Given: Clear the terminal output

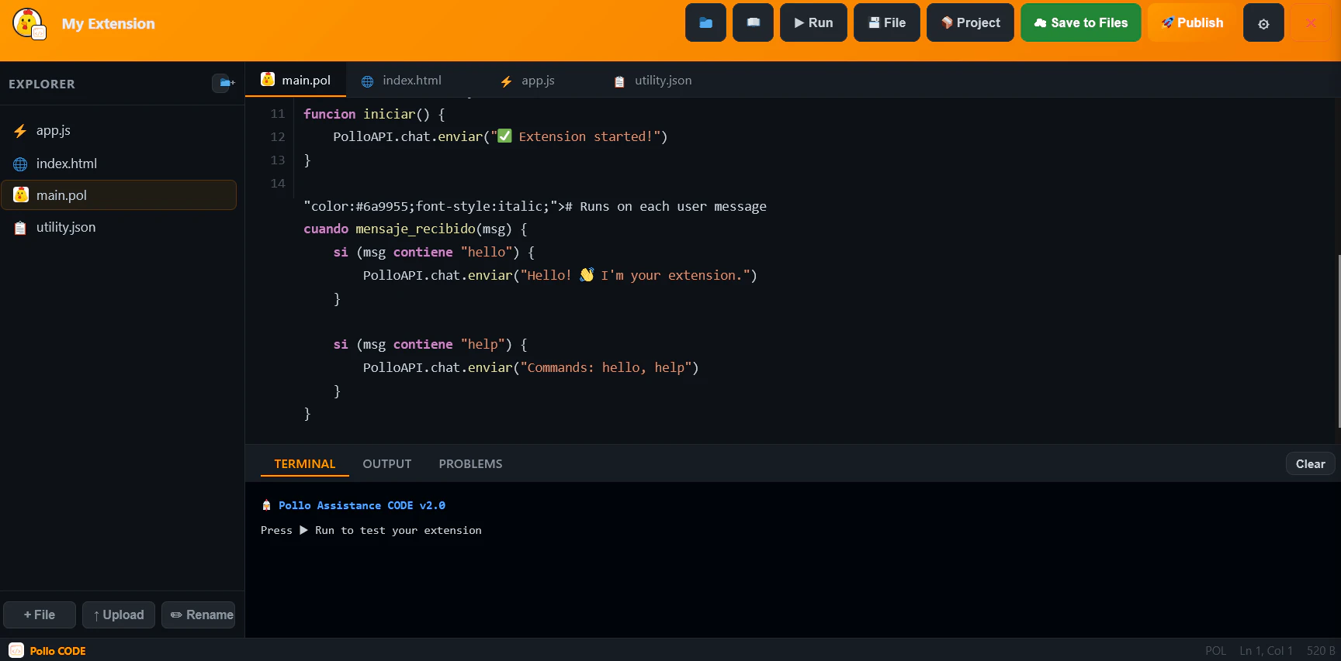Looking at the screenshot, I should pos(1310,463).
